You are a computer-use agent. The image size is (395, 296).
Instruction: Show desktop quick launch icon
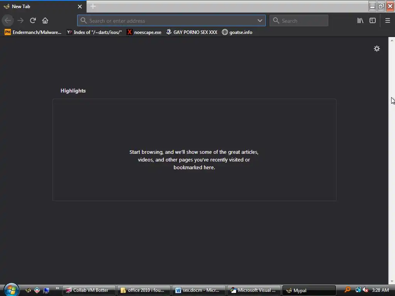tap(46, 290)
